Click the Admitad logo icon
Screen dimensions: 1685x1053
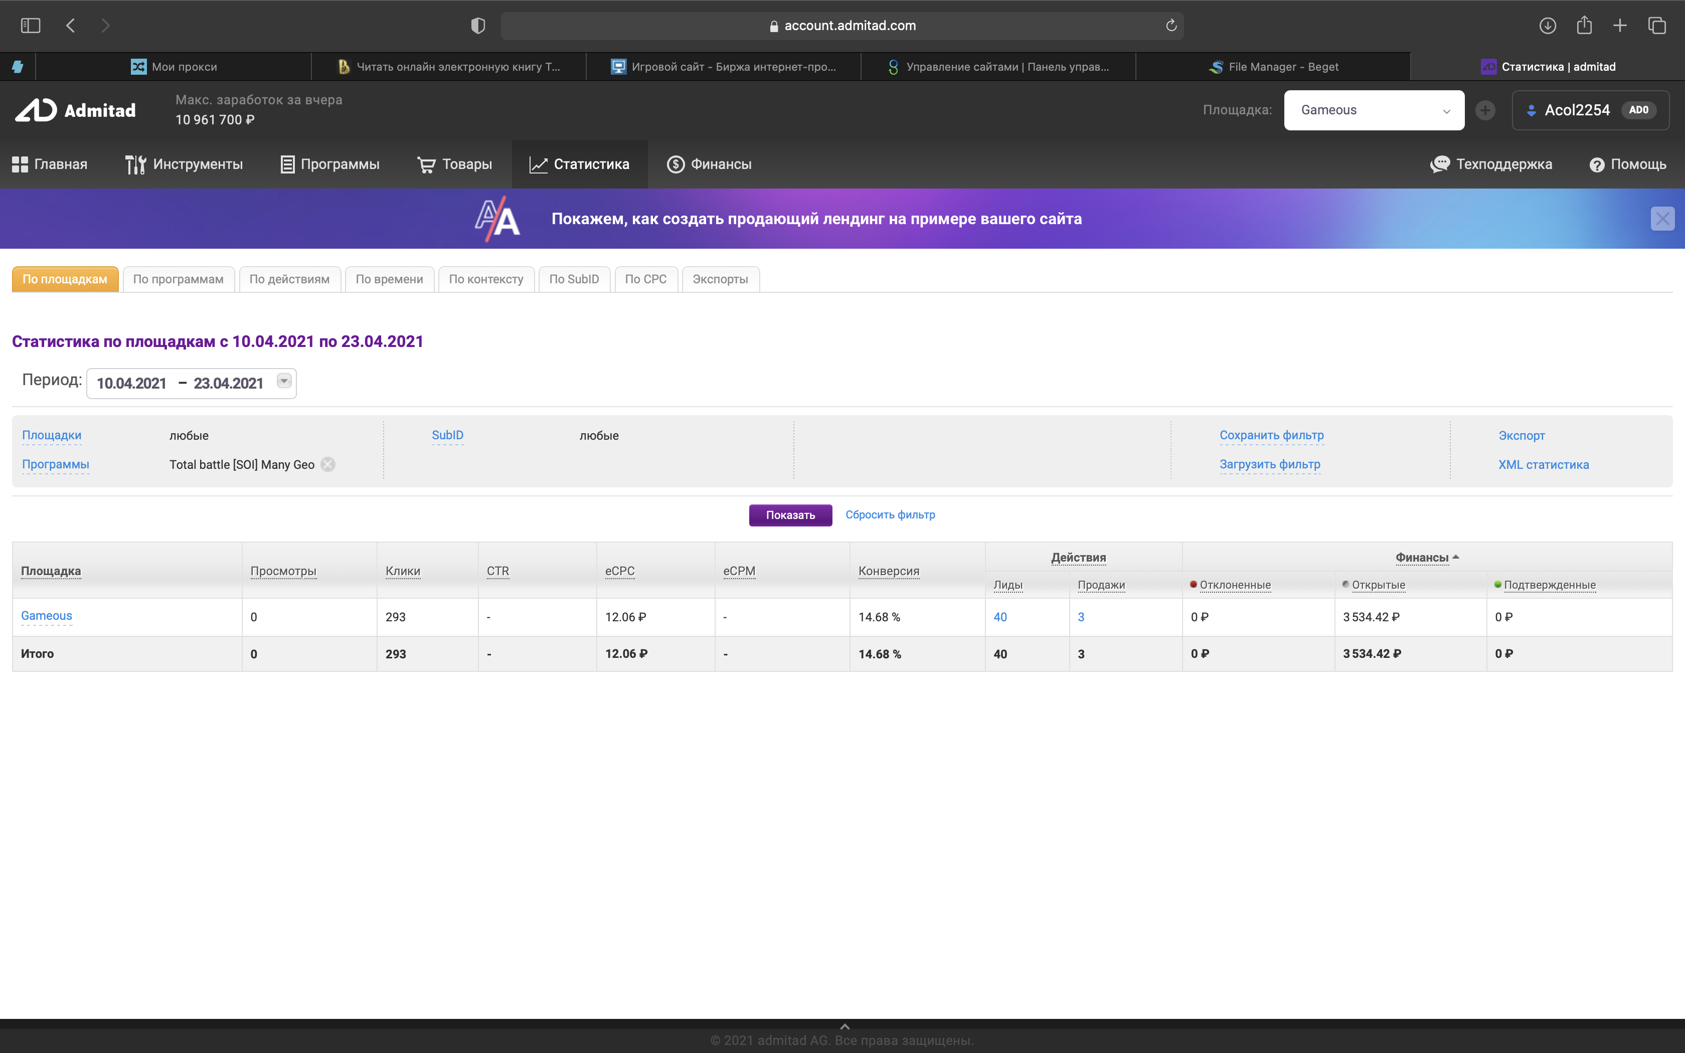click(36, 110)
